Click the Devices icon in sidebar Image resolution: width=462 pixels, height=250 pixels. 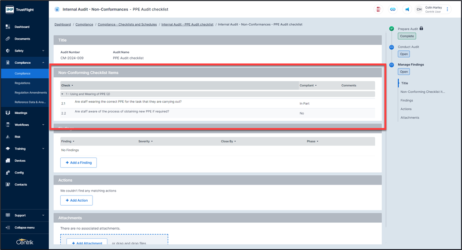tap(8, 161)
